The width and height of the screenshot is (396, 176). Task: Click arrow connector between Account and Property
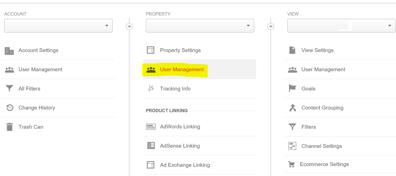129,27
